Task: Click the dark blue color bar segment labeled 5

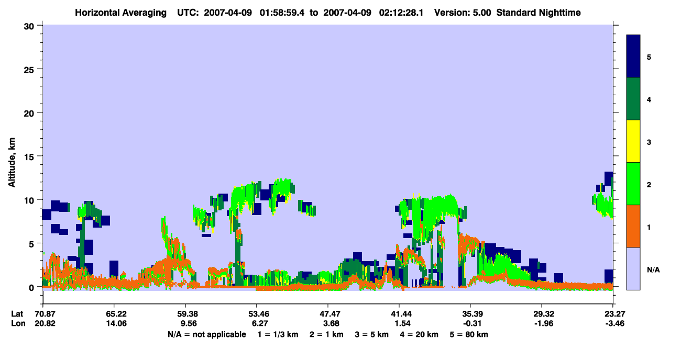Action: pos(633,56)
